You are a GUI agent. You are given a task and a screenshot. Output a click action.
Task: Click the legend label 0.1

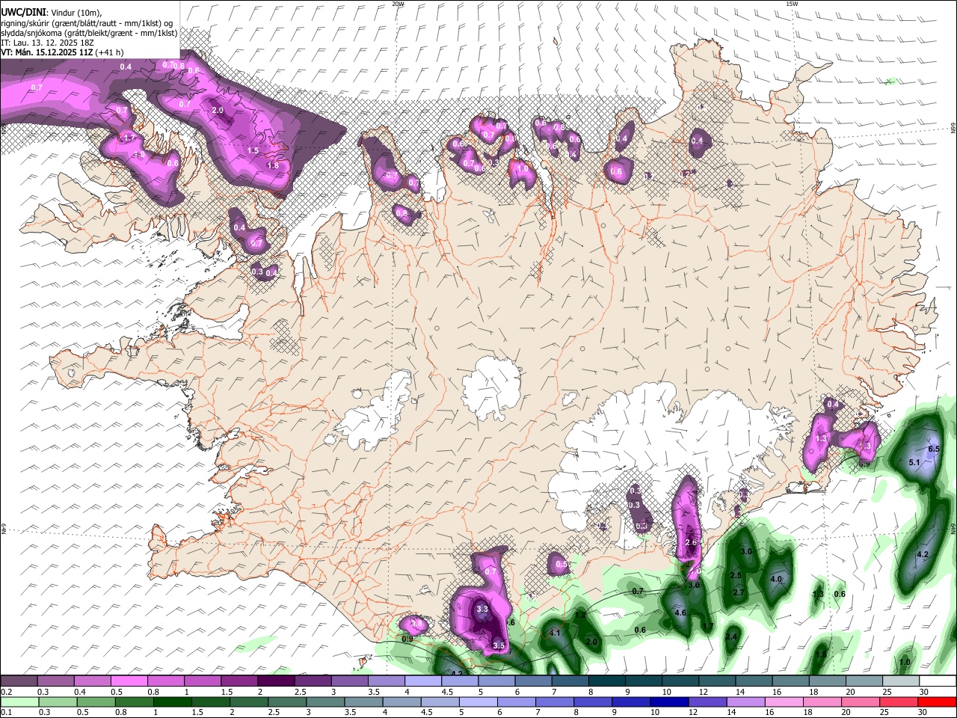[6, 712]
